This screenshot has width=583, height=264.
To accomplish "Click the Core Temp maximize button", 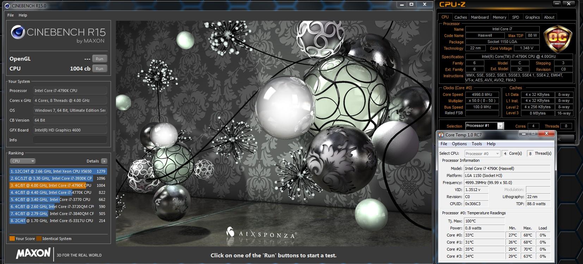I will 533,134.
